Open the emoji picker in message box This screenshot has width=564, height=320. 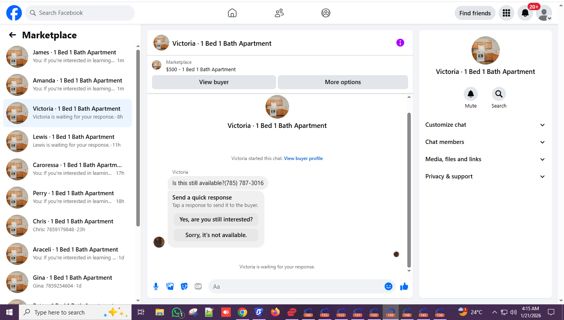click(x=389, y=286)
